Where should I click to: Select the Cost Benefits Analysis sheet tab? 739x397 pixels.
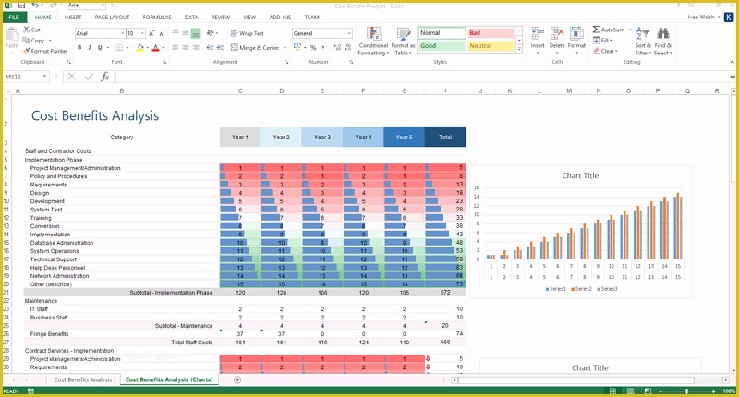click(x=83, y=379)
